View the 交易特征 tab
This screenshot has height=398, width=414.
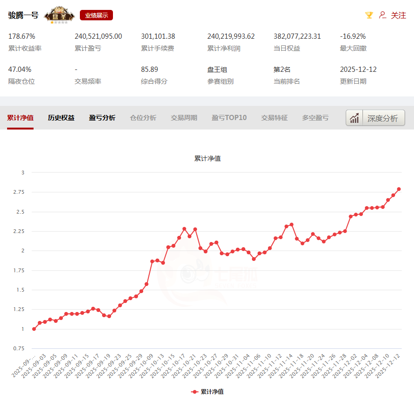pos(274,118)
